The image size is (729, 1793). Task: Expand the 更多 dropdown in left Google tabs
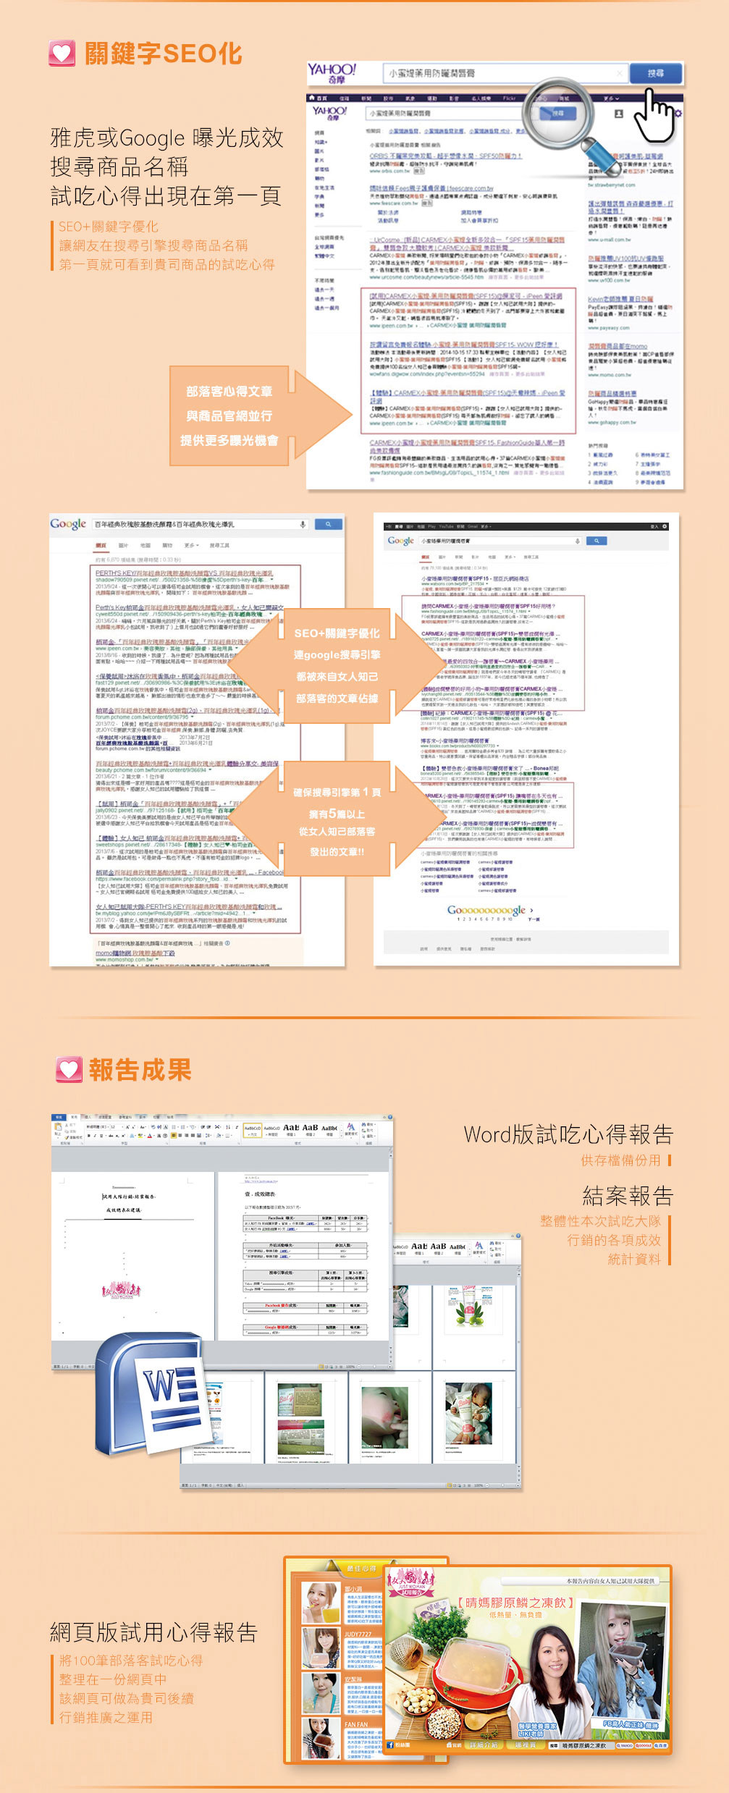click(x=191, y=545)
